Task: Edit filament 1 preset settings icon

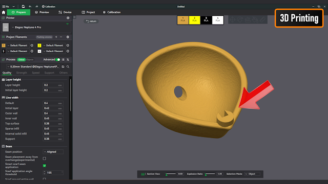Action: tap(32, 45)
